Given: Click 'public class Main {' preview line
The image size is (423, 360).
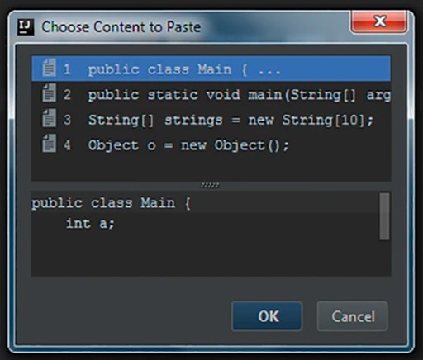Looking at the screenshot, I should point(111,203).
